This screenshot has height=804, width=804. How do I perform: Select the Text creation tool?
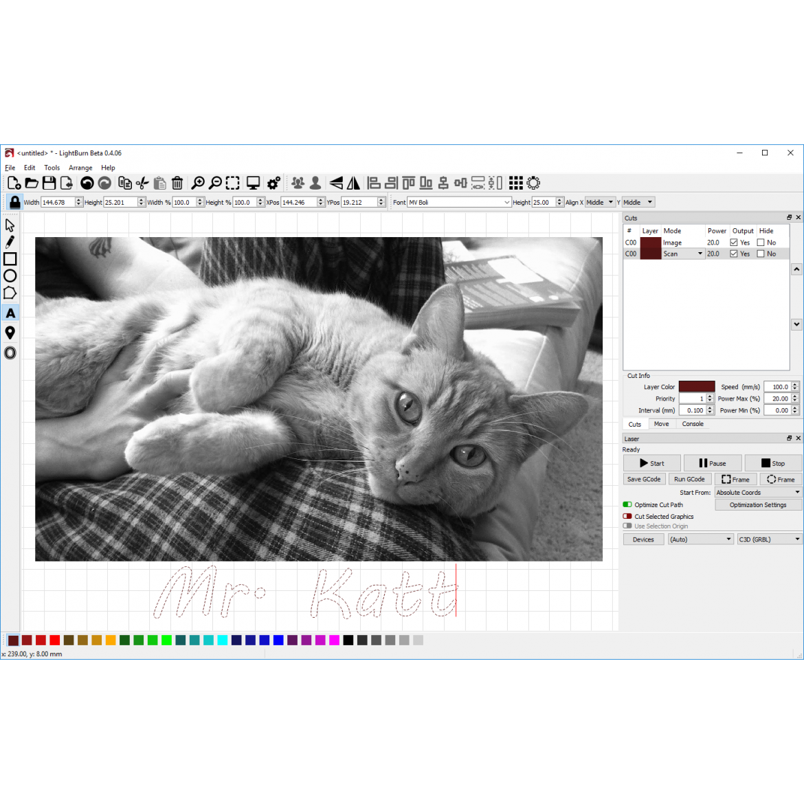pos(10,313)
